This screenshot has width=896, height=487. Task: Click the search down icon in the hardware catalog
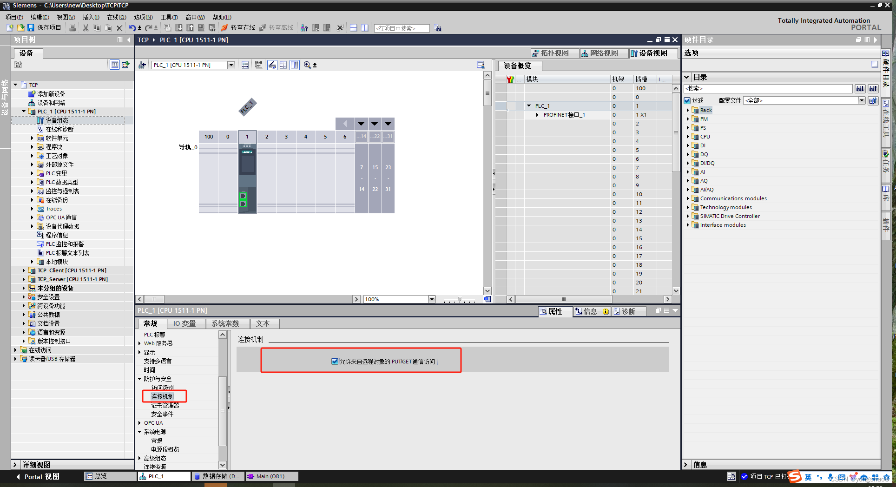860,88
